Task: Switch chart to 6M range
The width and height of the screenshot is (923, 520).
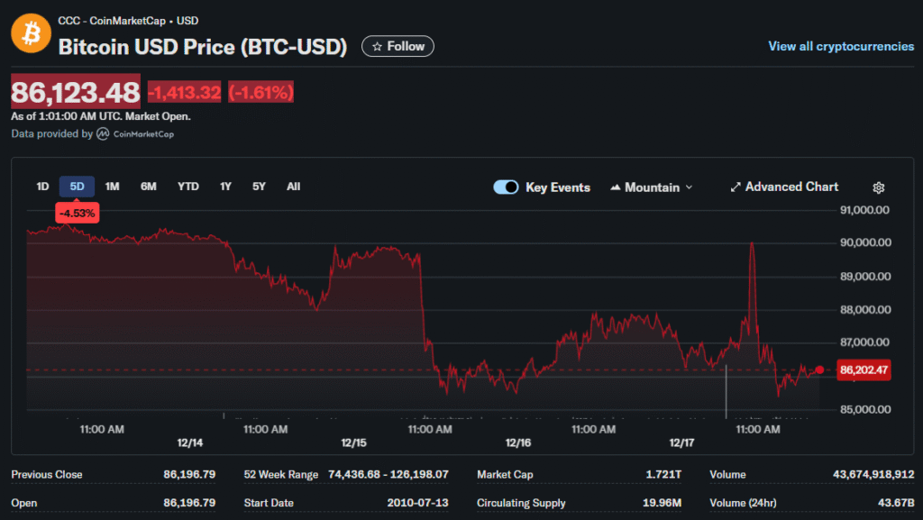Action: point(148,187)
